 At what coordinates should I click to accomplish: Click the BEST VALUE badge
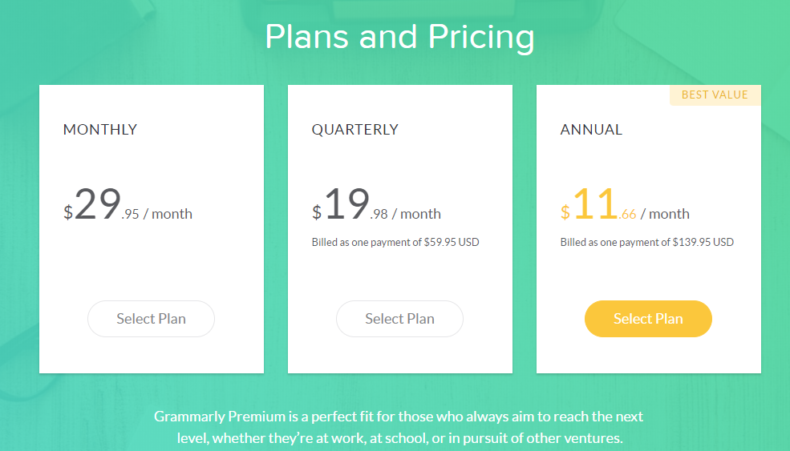click(x=715, y=95)
